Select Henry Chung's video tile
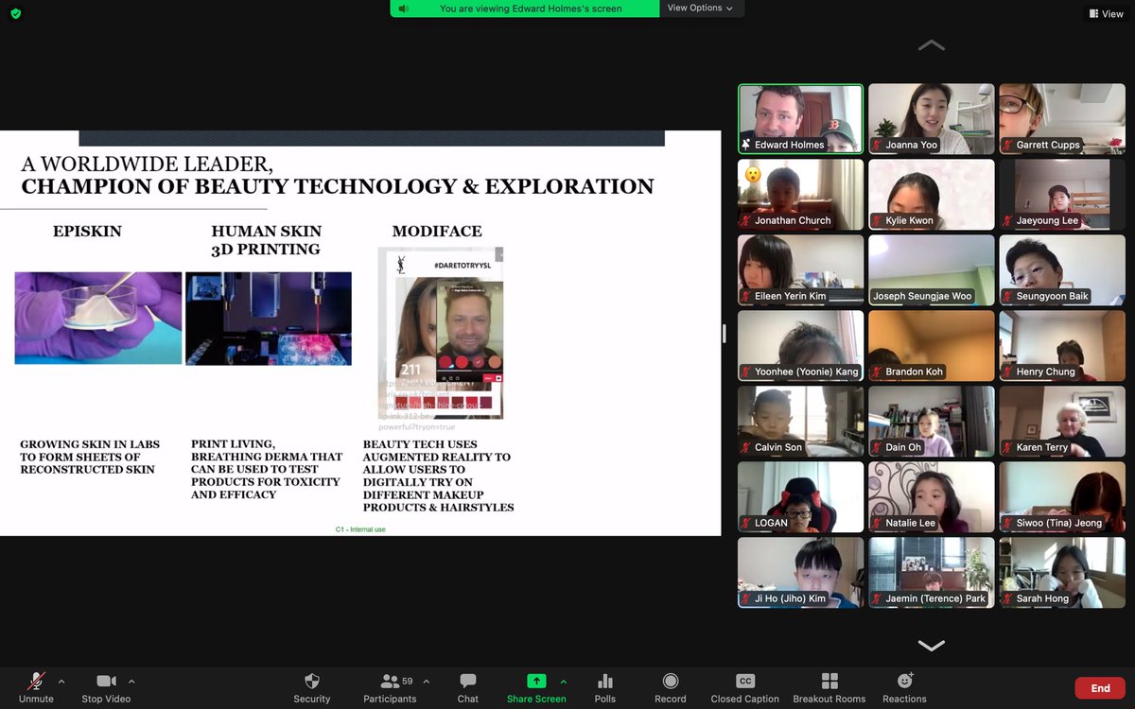 [1062, 346]
